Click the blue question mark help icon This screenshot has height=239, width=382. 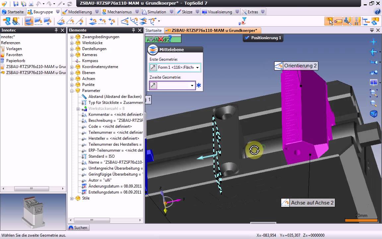click(377, 12)
